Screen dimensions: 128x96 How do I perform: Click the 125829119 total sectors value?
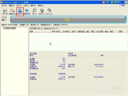61,79
